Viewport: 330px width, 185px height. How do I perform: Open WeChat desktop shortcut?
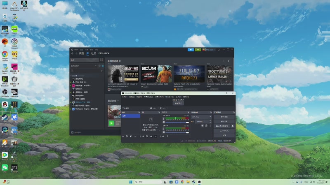coord(5,168)
